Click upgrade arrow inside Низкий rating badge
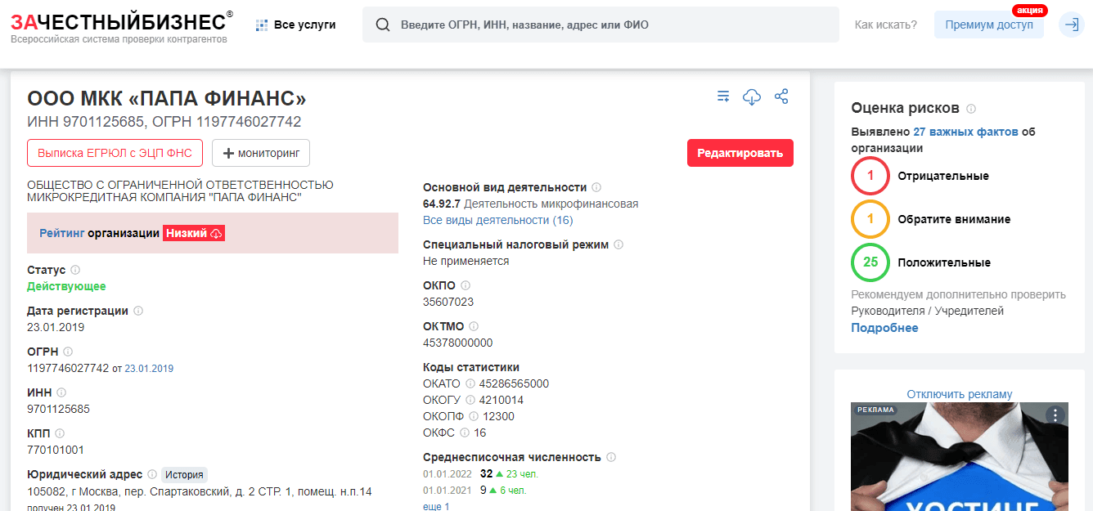The image size is (1093, 511). [x=215, y=233]
